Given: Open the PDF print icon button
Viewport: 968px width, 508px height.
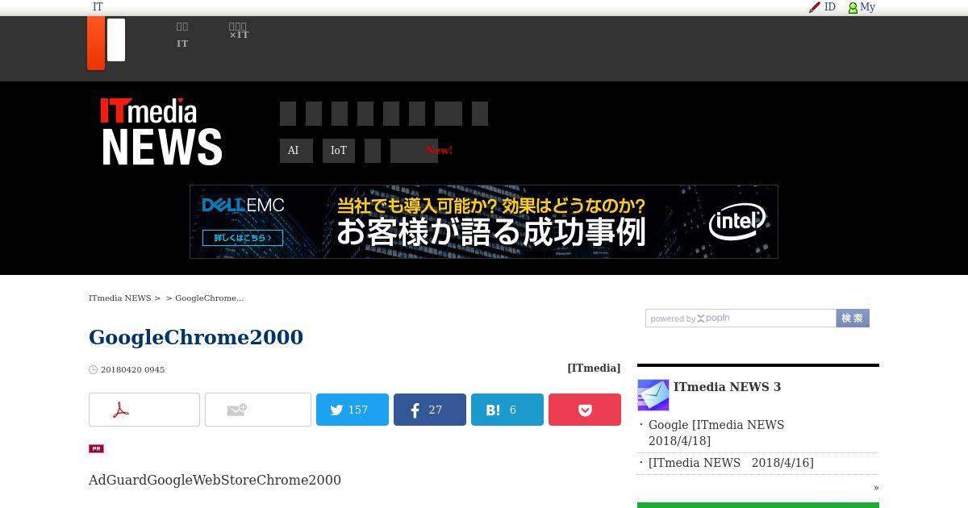Looking at the screenshot, I should click(144, 410).
